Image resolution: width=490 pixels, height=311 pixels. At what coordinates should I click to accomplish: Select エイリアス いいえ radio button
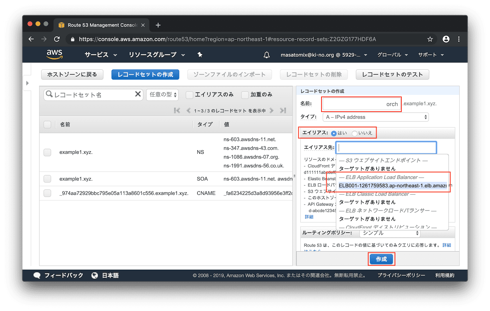[354, 133]
